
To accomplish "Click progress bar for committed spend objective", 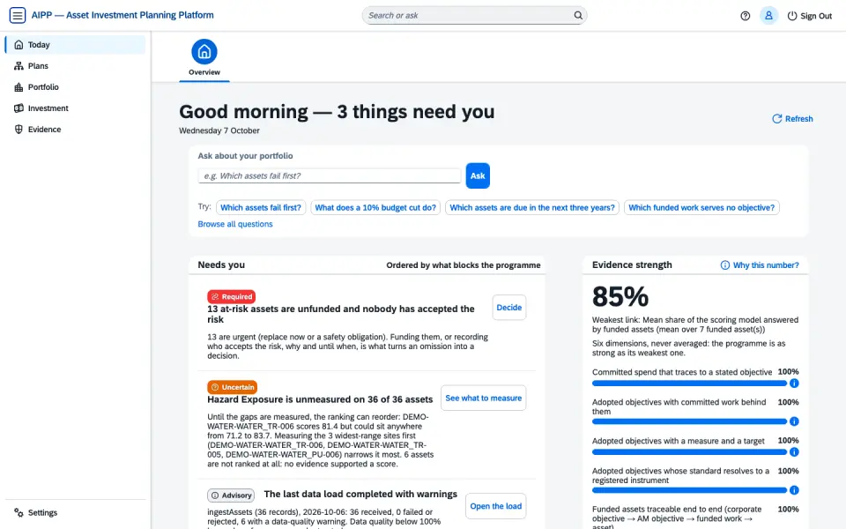I will 689,384.
